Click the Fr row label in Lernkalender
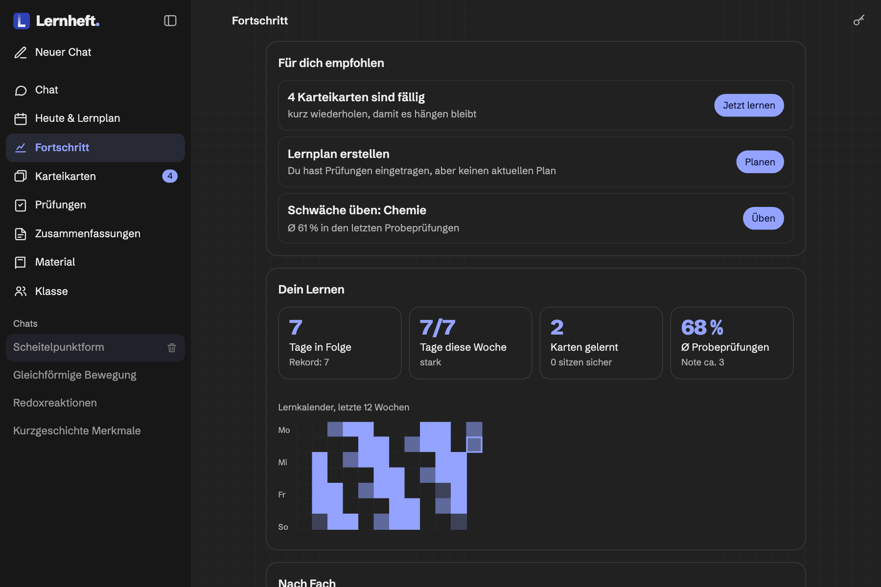This screenshot has height=587, width=881. [281, 495]
